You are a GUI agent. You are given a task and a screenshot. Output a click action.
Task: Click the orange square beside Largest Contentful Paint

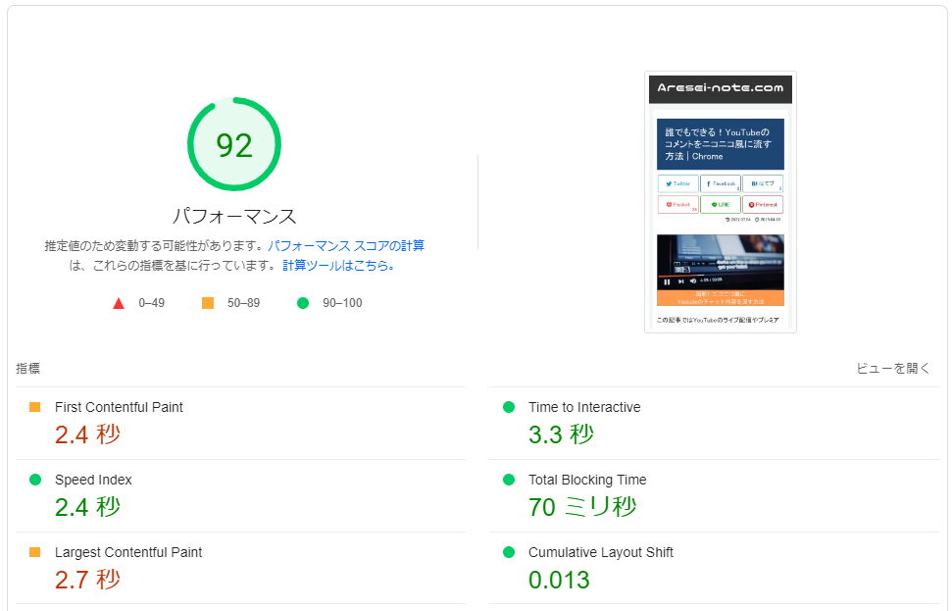pyautogui.click(x=34, y=552)
